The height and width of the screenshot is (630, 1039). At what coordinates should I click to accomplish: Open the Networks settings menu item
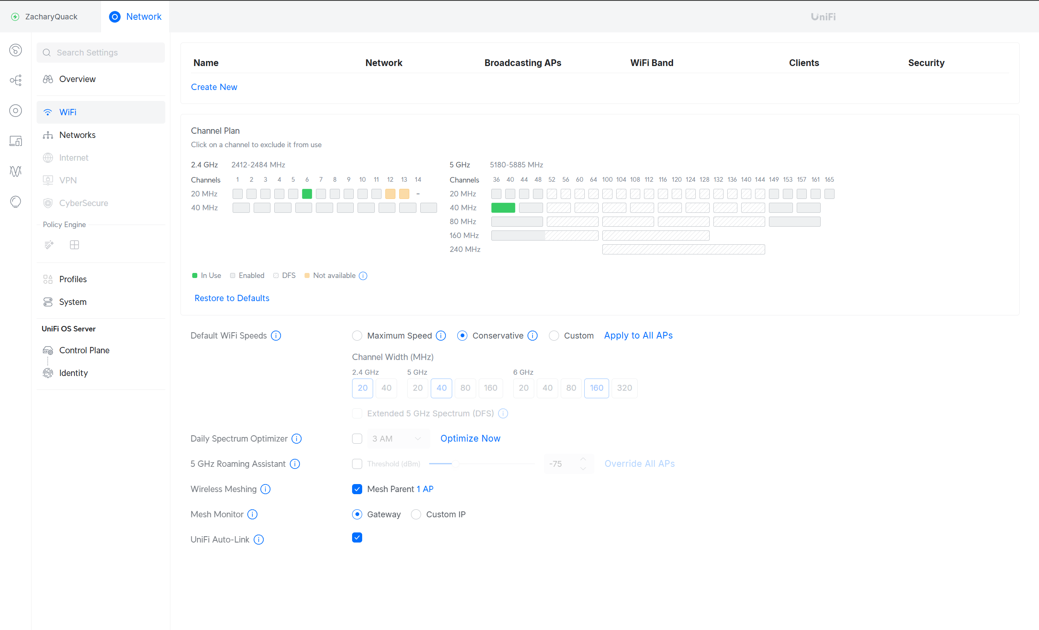77,135
